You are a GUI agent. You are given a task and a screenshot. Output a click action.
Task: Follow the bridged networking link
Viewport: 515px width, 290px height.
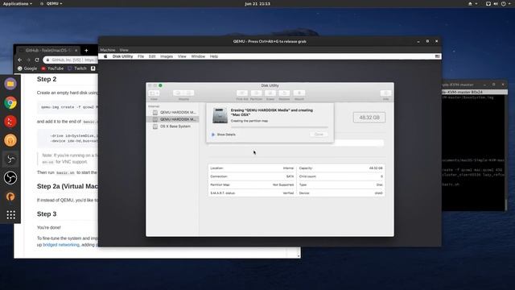61,245
